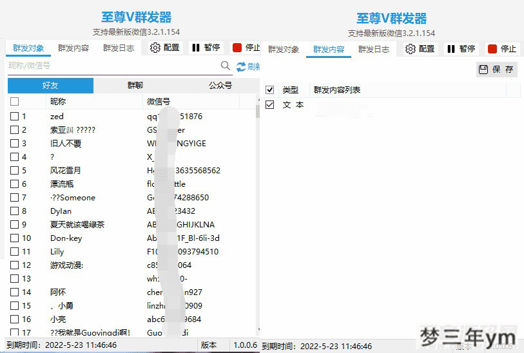Image resolution: width=524 pixels, height=353 pixels.
Task: Click the 保存 save button
Action: pyautogui.click(x=496, y=70)
